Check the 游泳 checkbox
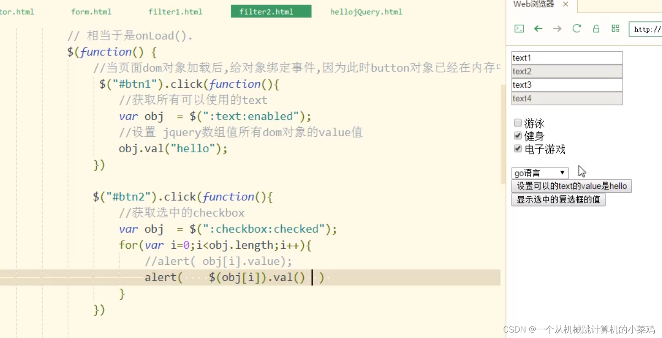Image resolution: width=662 pixels, height=338 pixels. (517, 123)
